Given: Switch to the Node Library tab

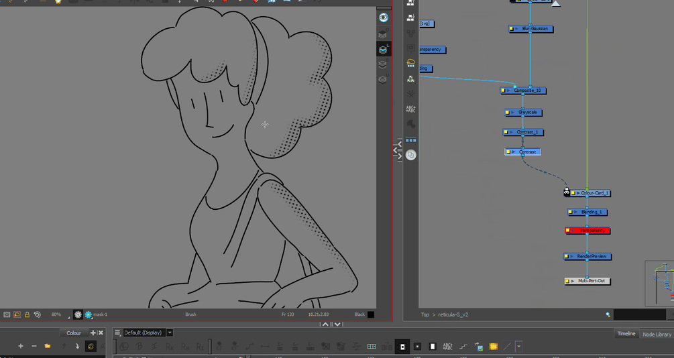Looking at the screenshot, I should 657,334.
